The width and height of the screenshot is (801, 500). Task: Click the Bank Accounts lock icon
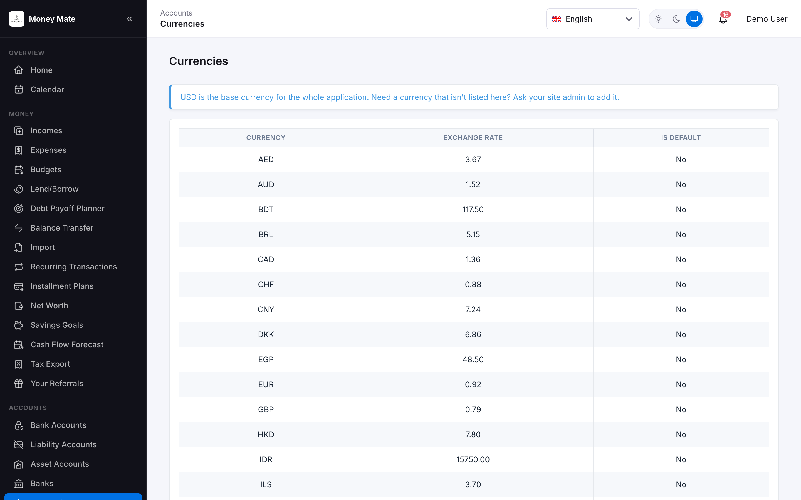[19, 425]
